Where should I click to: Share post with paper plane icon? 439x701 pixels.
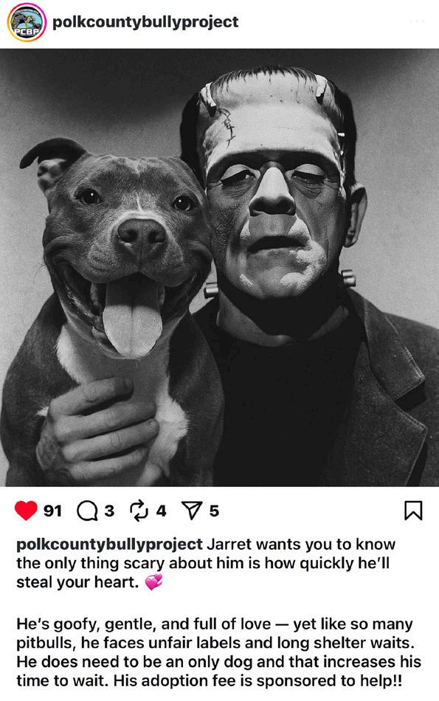click(192, 511)
